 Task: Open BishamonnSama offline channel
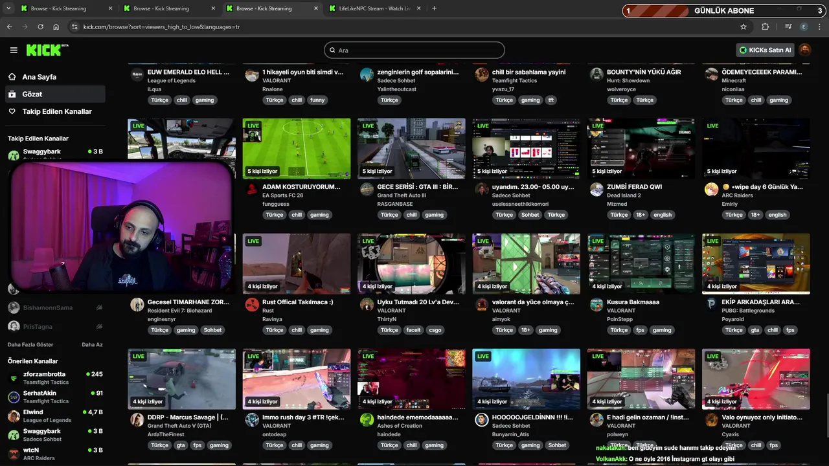(55, 307)
